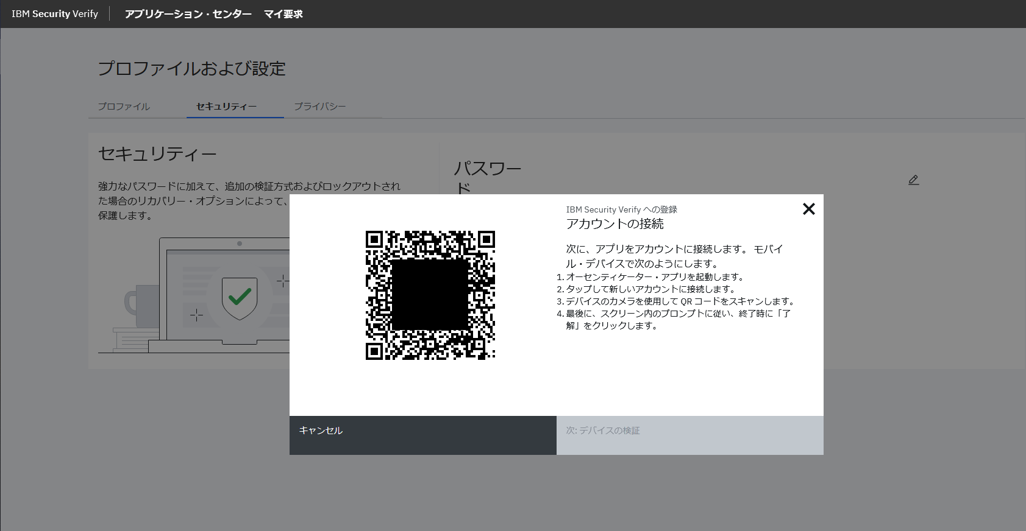Open マイ要求 in top navigation
The image size is (1026, 531).
click(x=283, y=14)
